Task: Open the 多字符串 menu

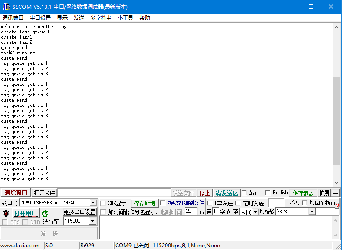Action: tap(100, 18)
